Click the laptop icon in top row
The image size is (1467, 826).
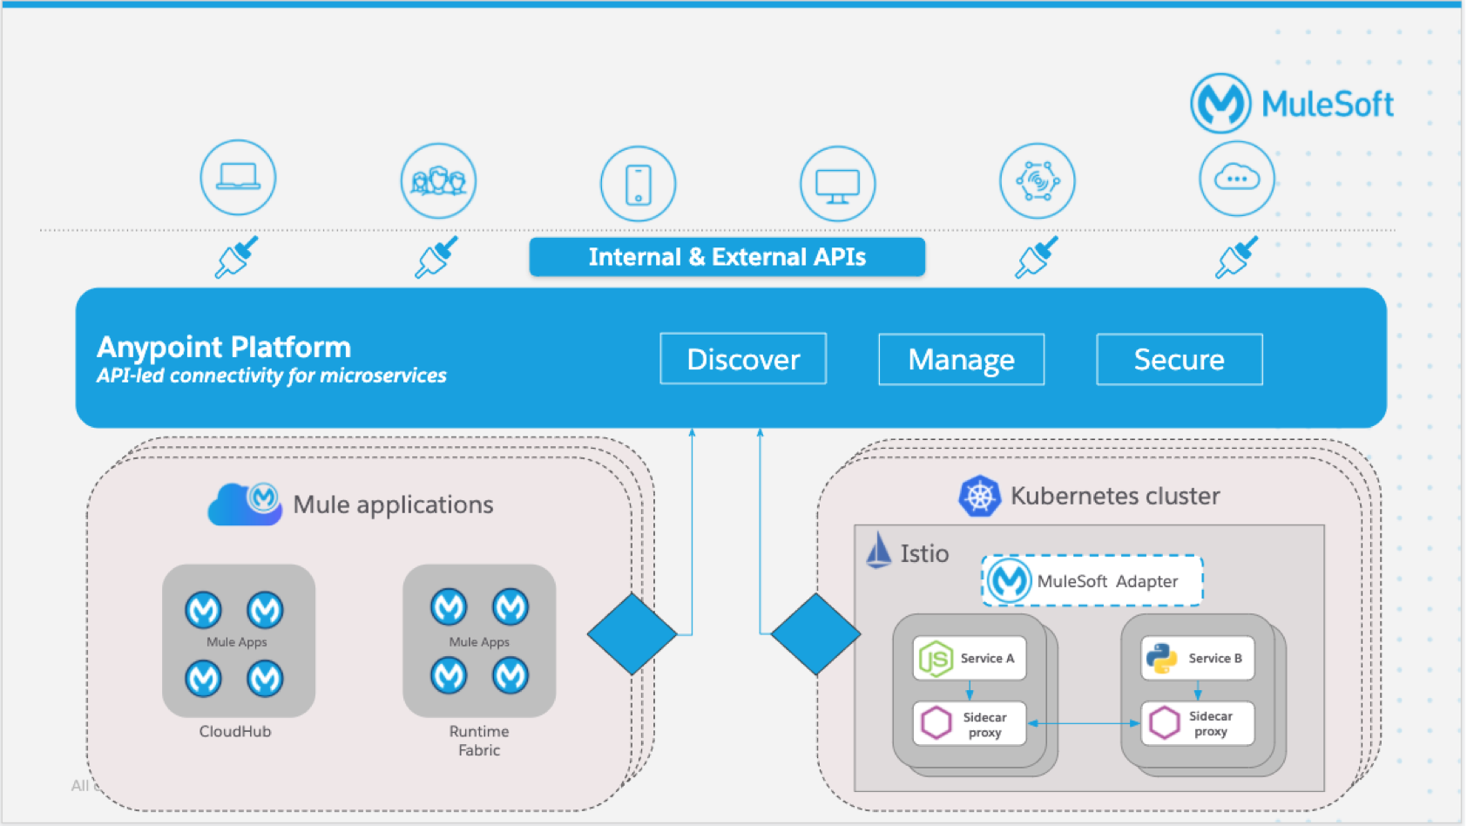pos(238,177)
